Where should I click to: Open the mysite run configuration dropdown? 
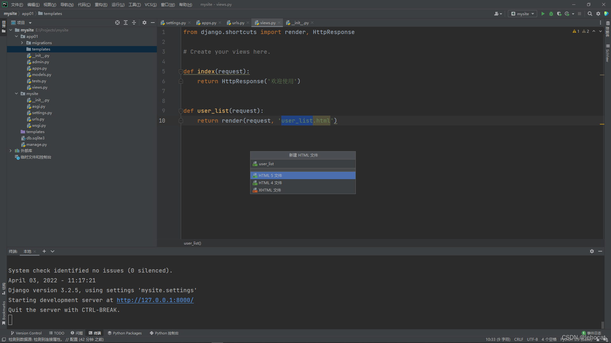pos(523,14)
